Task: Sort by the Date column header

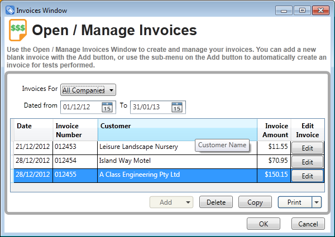Action: pos(33,130)
